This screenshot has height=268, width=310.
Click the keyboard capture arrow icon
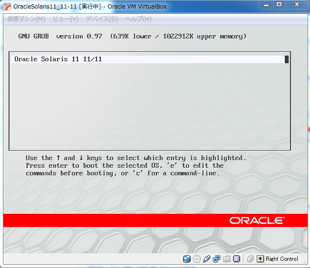[x=260, y=259]
